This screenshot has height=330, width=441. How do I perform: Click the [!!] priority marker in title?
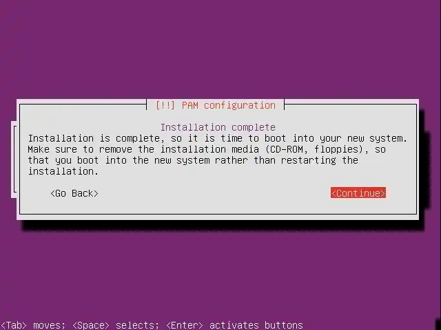tap(165, 105)
